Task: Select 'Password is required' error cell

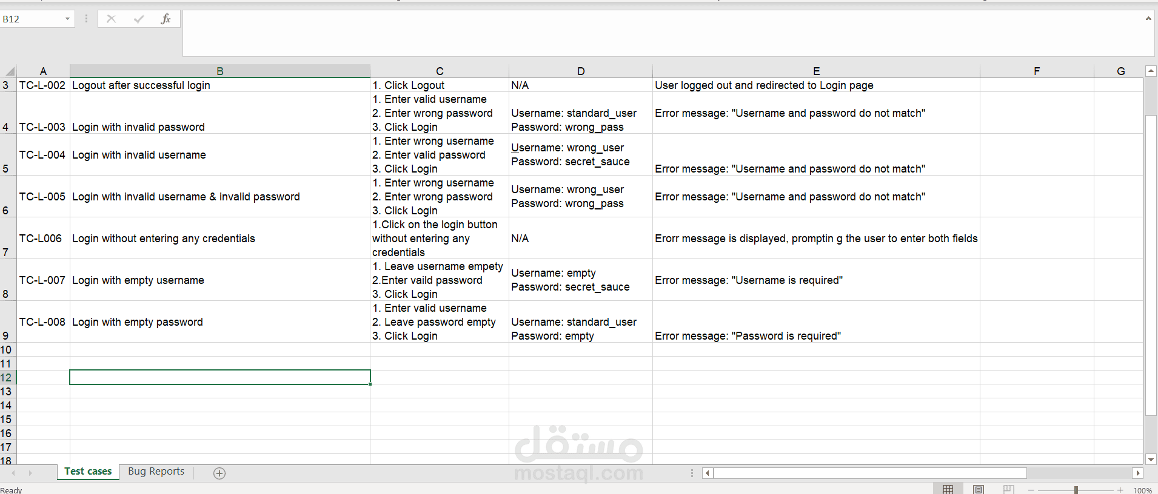Action: (816, 322)
